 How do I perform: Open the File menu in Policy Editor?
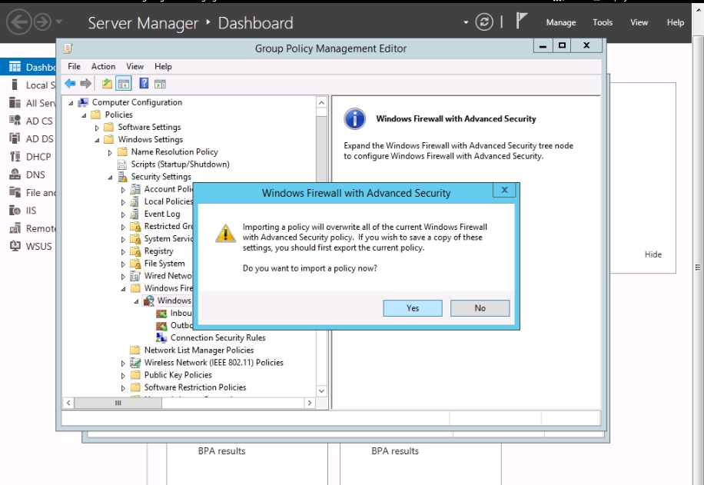pyautogui.click(x=74, y=66)
